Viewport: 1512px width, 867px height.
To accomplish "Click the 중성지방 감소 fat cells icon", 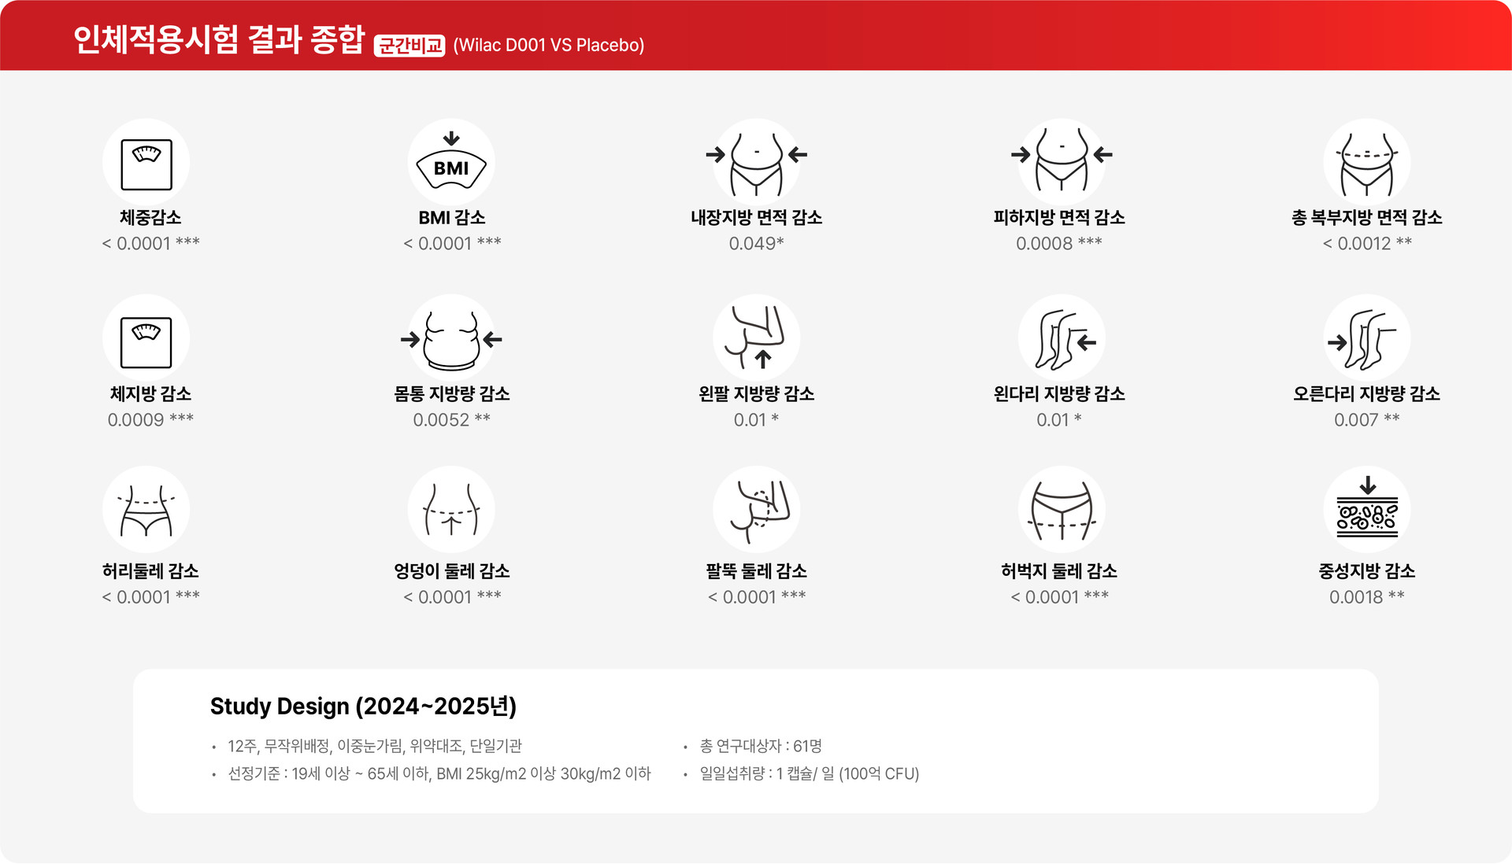I will click(x=1366, y=511).
